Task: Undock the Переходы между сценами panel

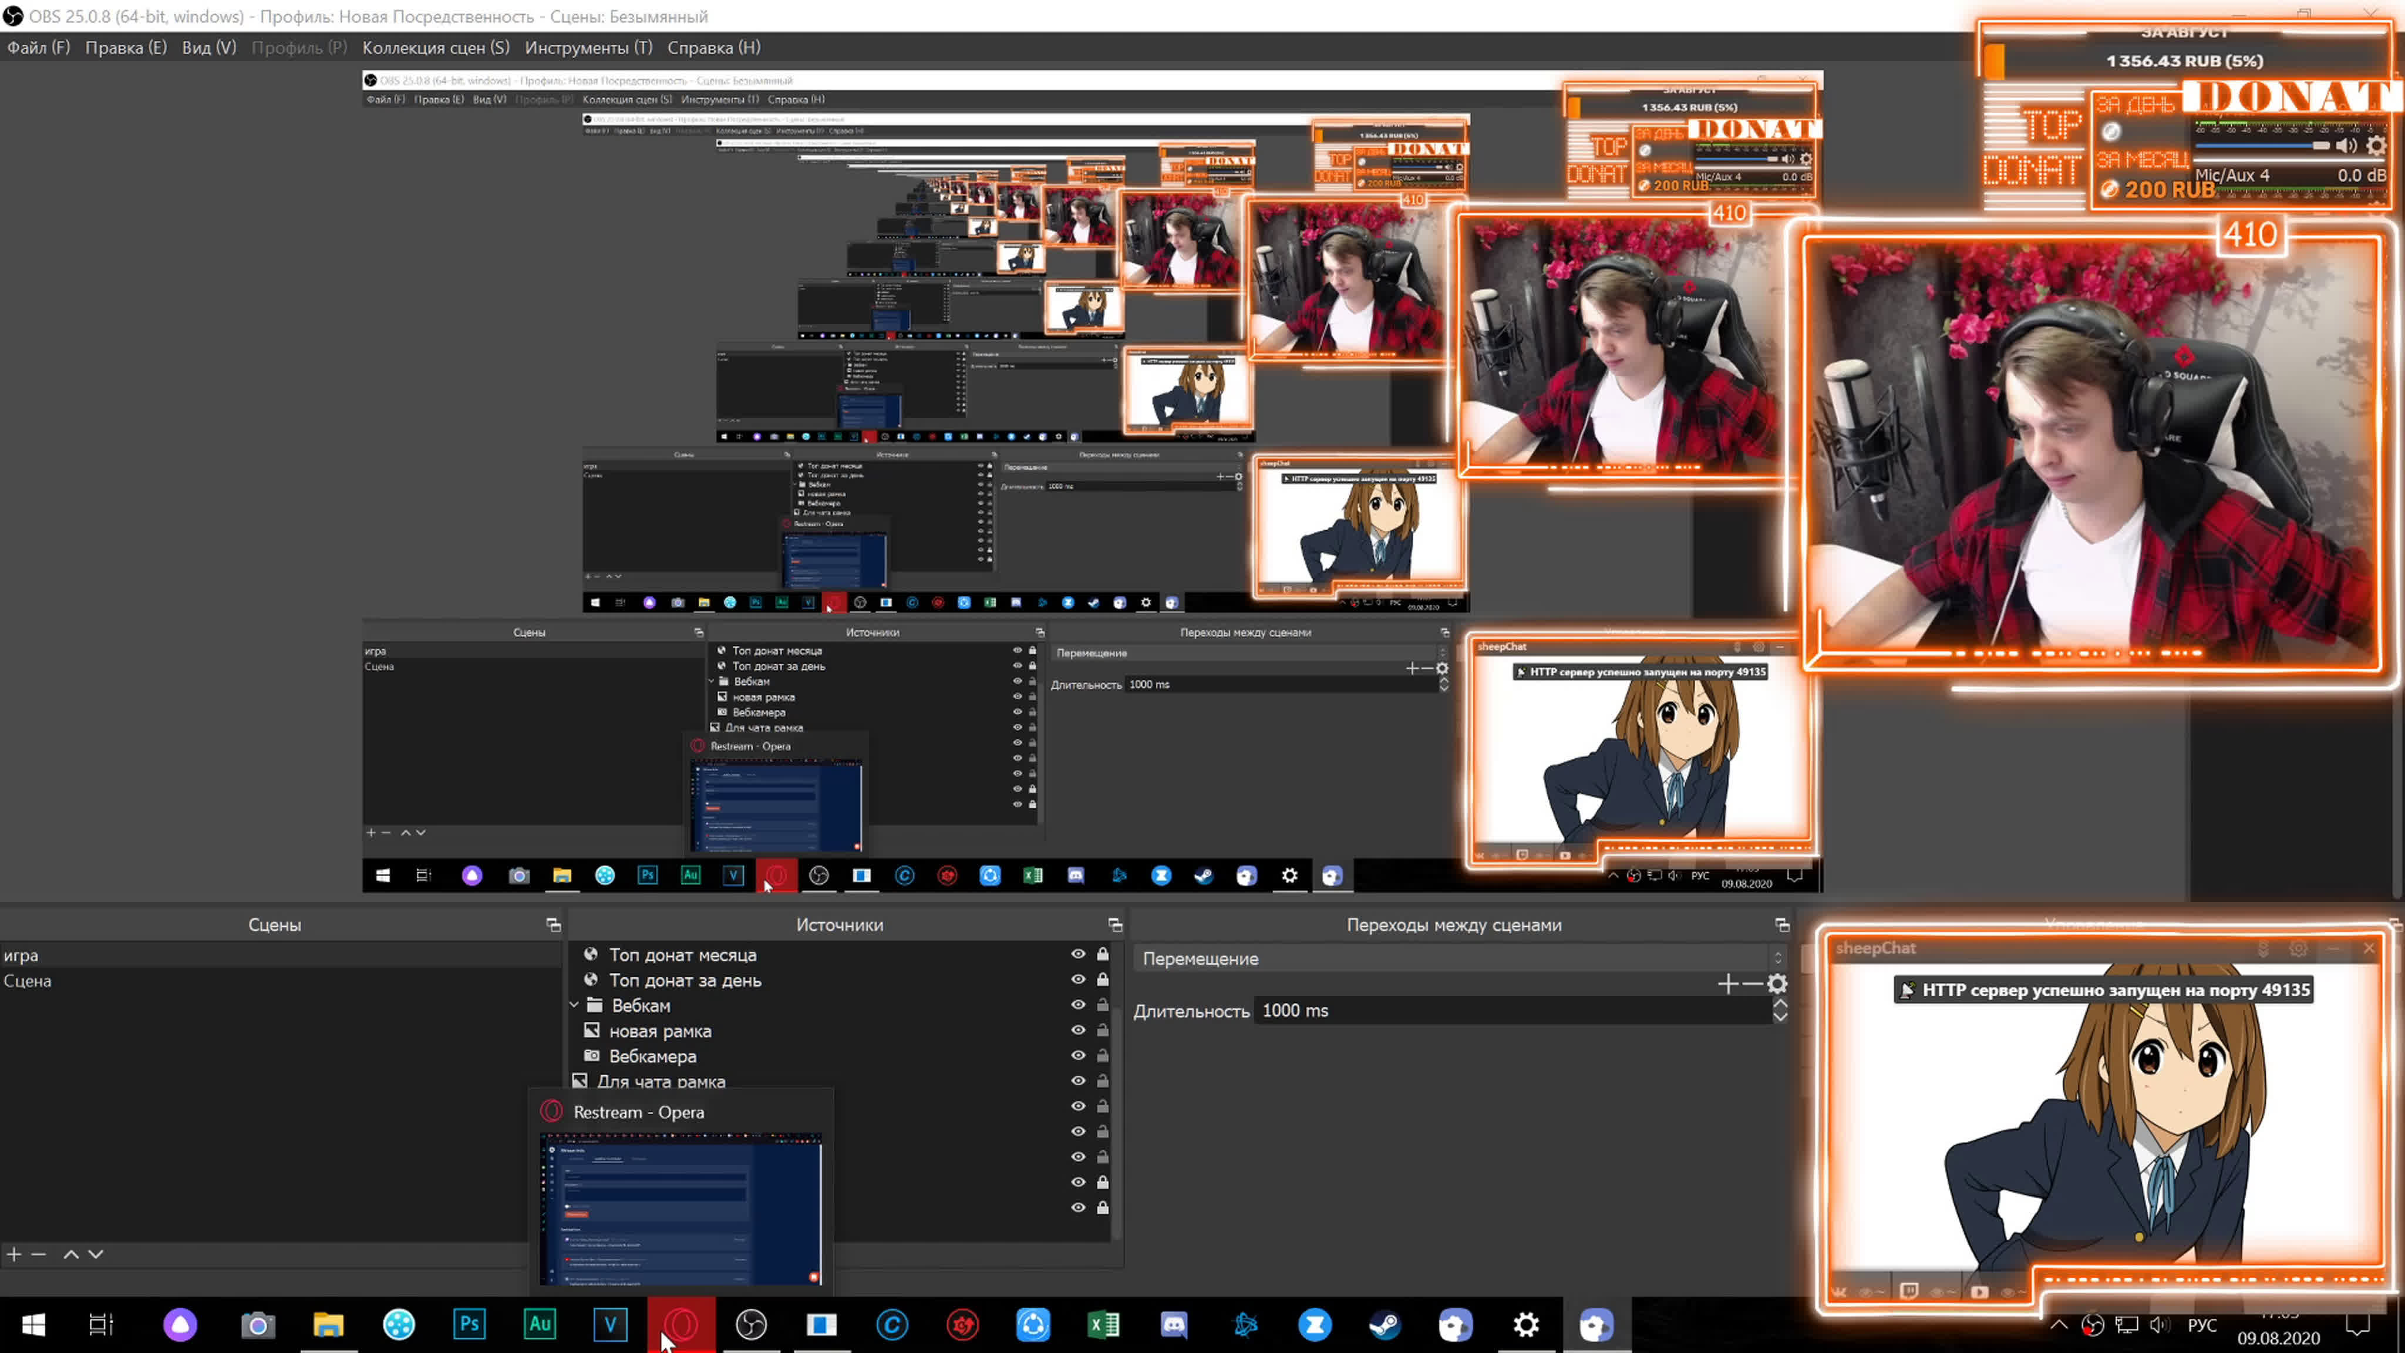Action: (x=1782, y=924)
